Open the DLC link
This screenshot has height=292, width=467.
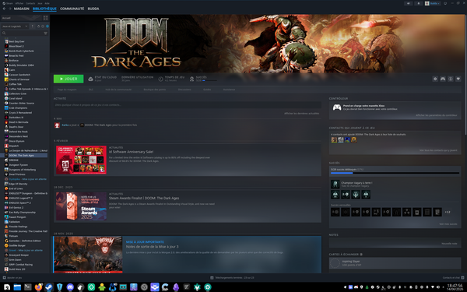click(x=91, y=90)
